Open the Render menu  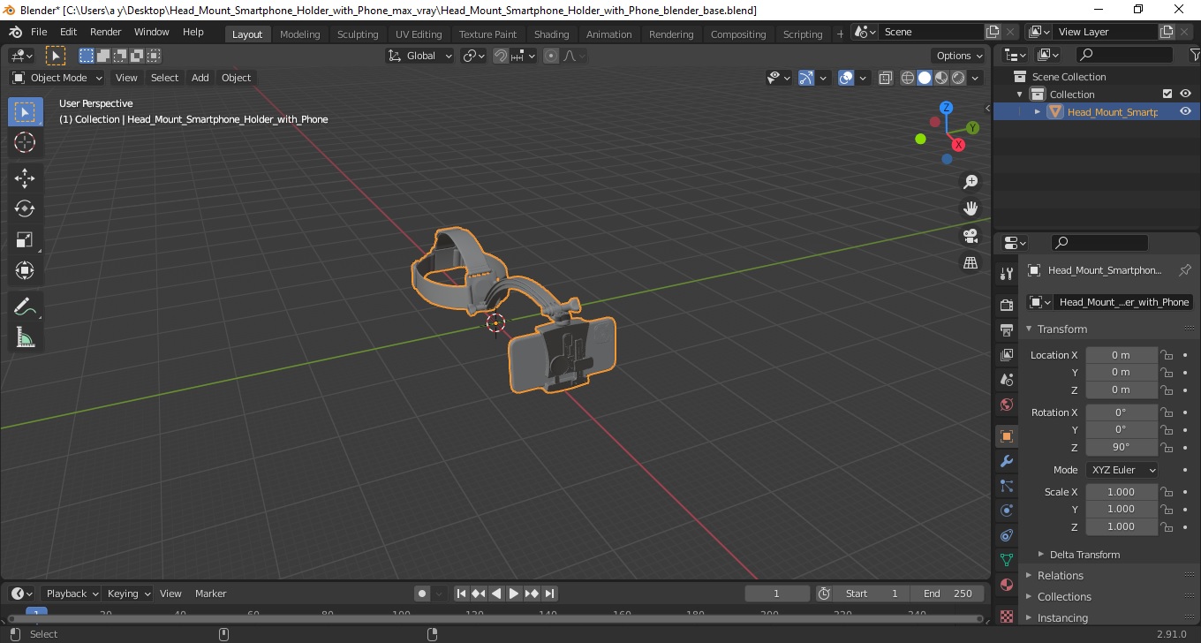(106, 32)
